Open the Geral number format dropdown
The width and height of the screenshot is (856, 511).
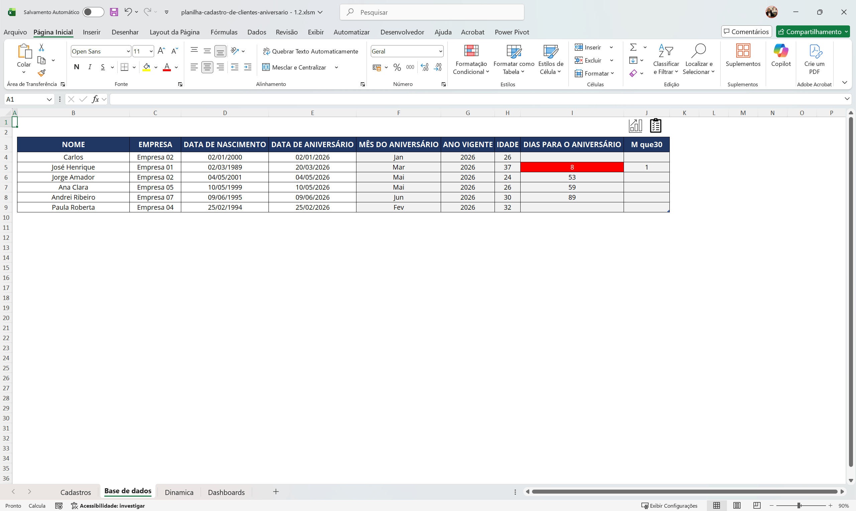tap(440, 51)
